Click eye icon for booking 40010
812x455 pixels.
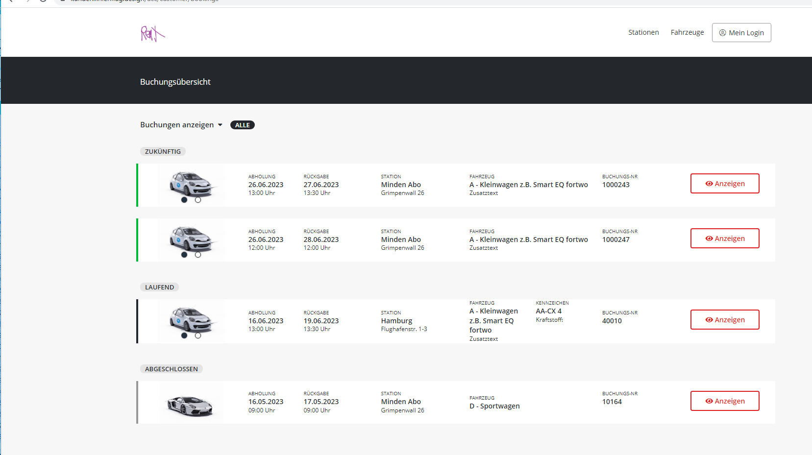coord(709,320)
